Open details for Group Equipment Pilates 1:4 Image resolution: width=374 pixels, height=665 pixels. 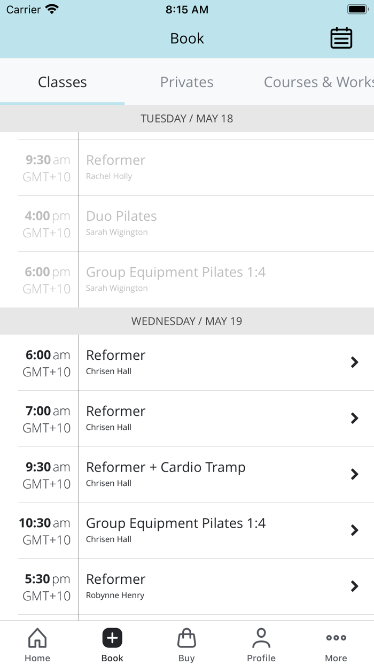pos(187,530)
